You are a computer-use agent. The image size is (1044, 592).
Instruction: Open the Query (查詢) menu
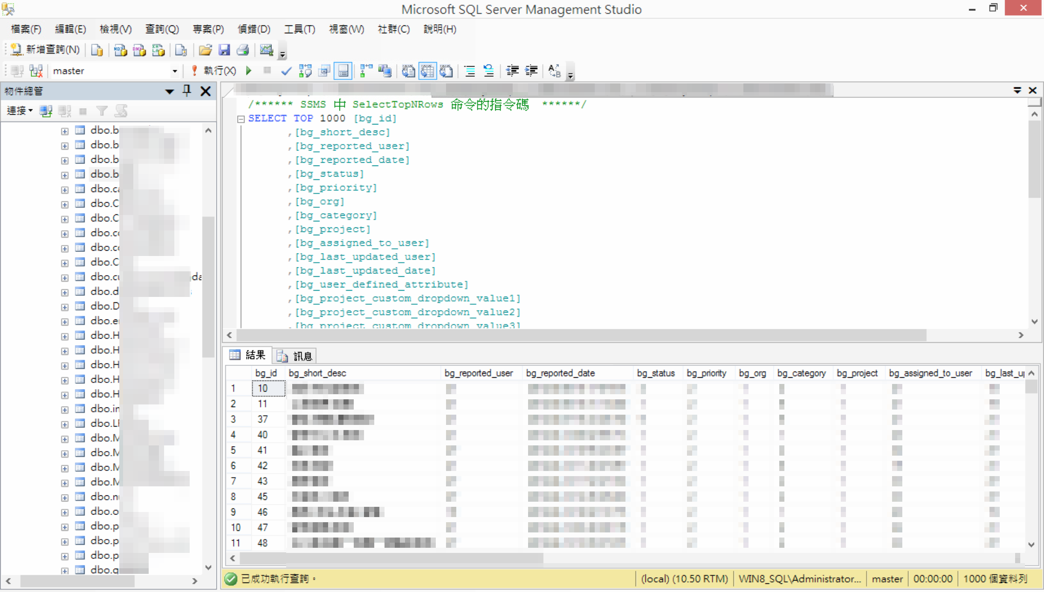pyautogui.click(x=162, y=29)
